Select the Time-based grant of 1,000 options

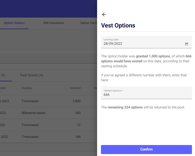[x=49, y=101]
